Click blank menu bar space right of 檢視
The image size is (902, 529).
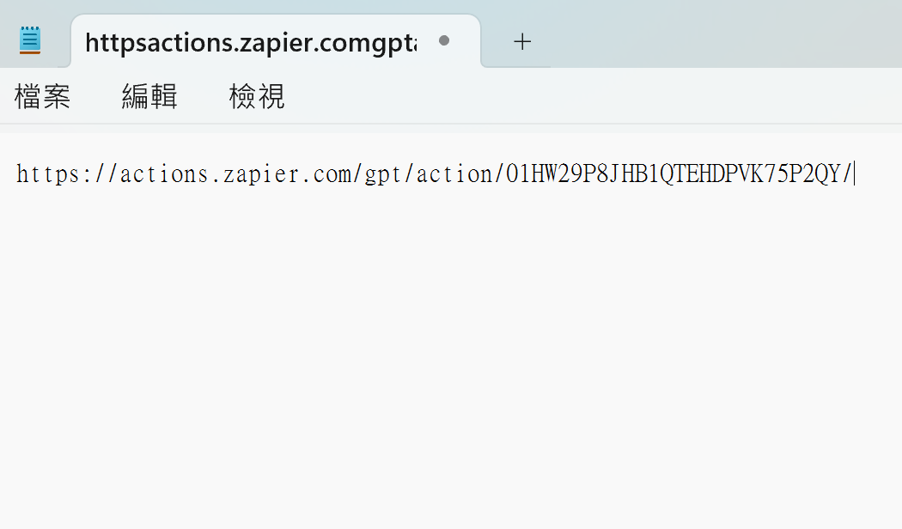593,96
